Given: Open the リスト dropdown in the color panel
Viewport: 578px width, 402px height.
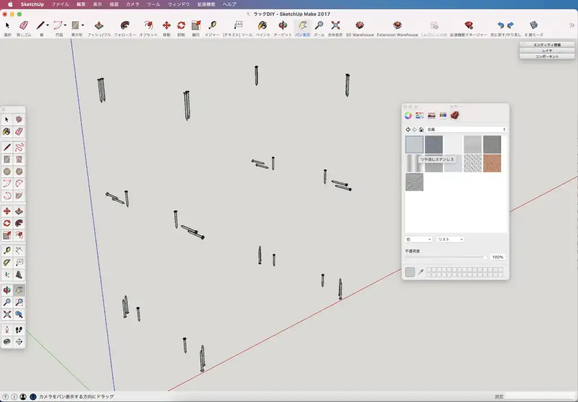Looking at the screenshot, I should click(450, 239).
